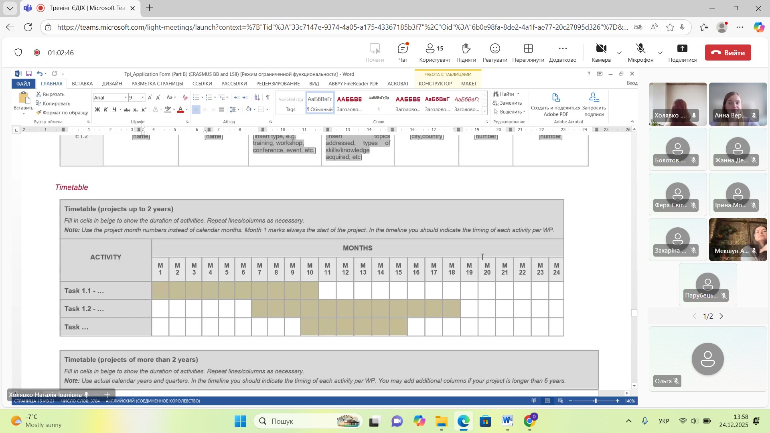Screen dimensions: 770x433
Task: Expand the camera options dropdown arrow
Action: pos(619,53)
